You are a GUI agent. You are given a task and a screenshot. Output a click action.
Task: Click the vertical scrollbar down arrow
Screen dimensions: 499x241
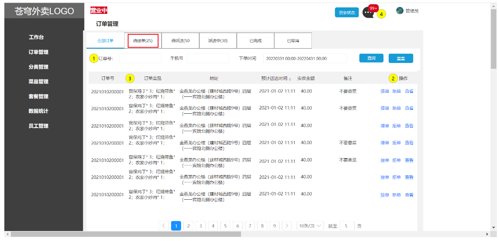494,227
